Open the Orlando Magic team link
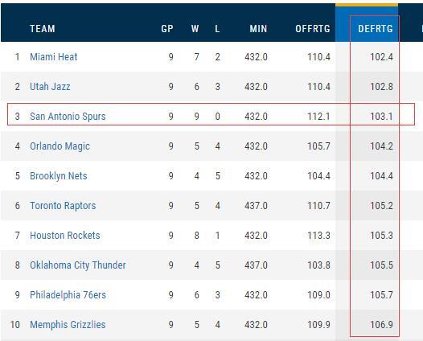This screenshot has height=341, width=423. (x=60, y=146)
